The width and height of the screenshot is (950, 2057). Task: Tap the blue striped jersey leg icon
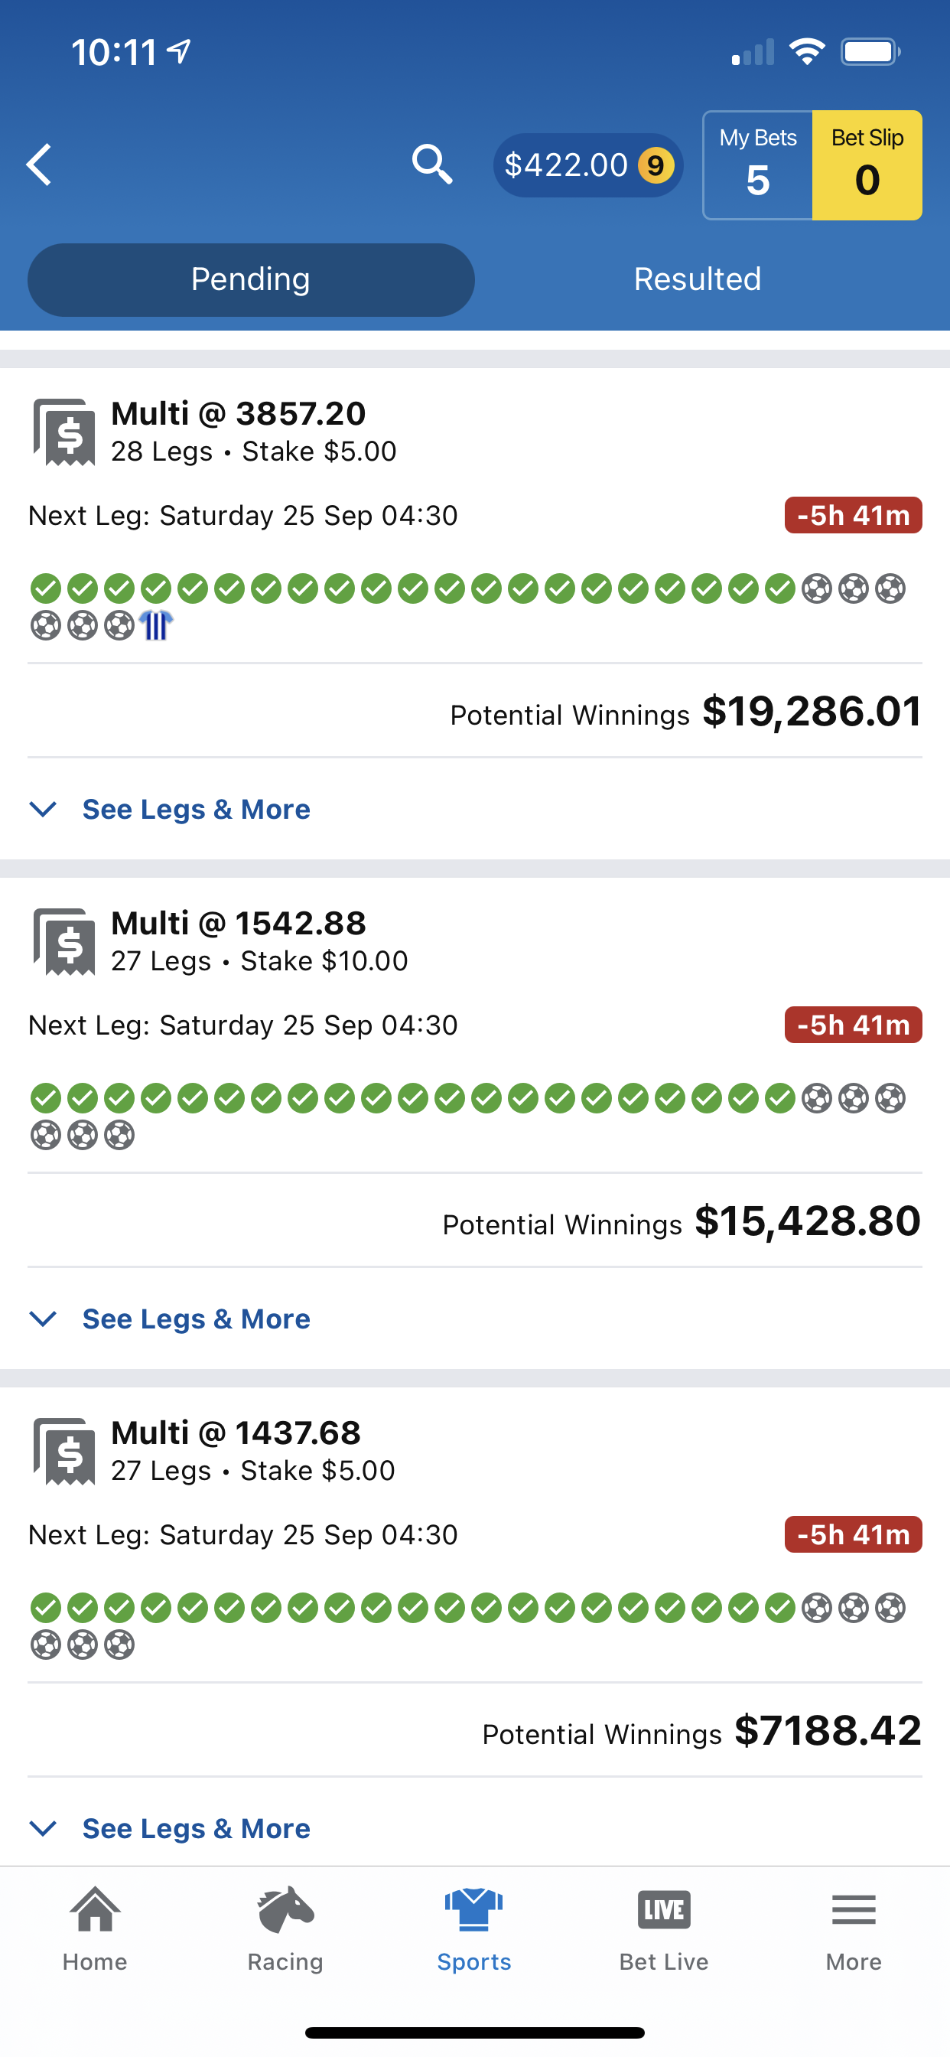(156, 625)
